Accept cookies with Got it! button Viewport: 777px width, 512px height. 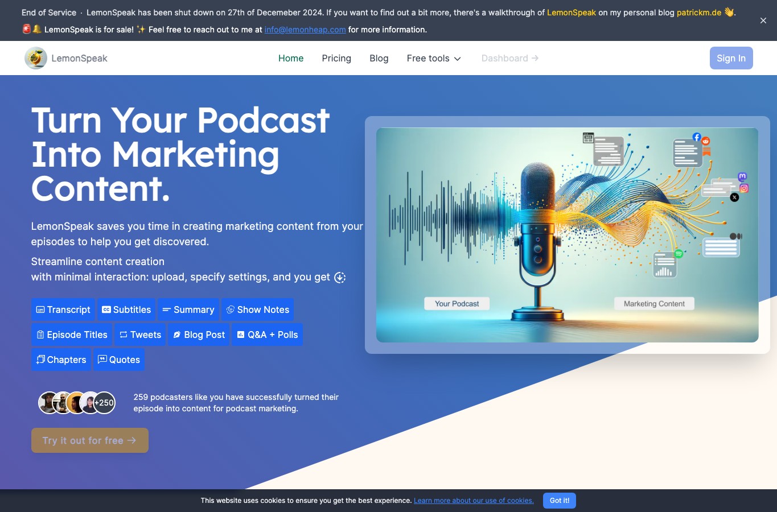pos(560,501)
